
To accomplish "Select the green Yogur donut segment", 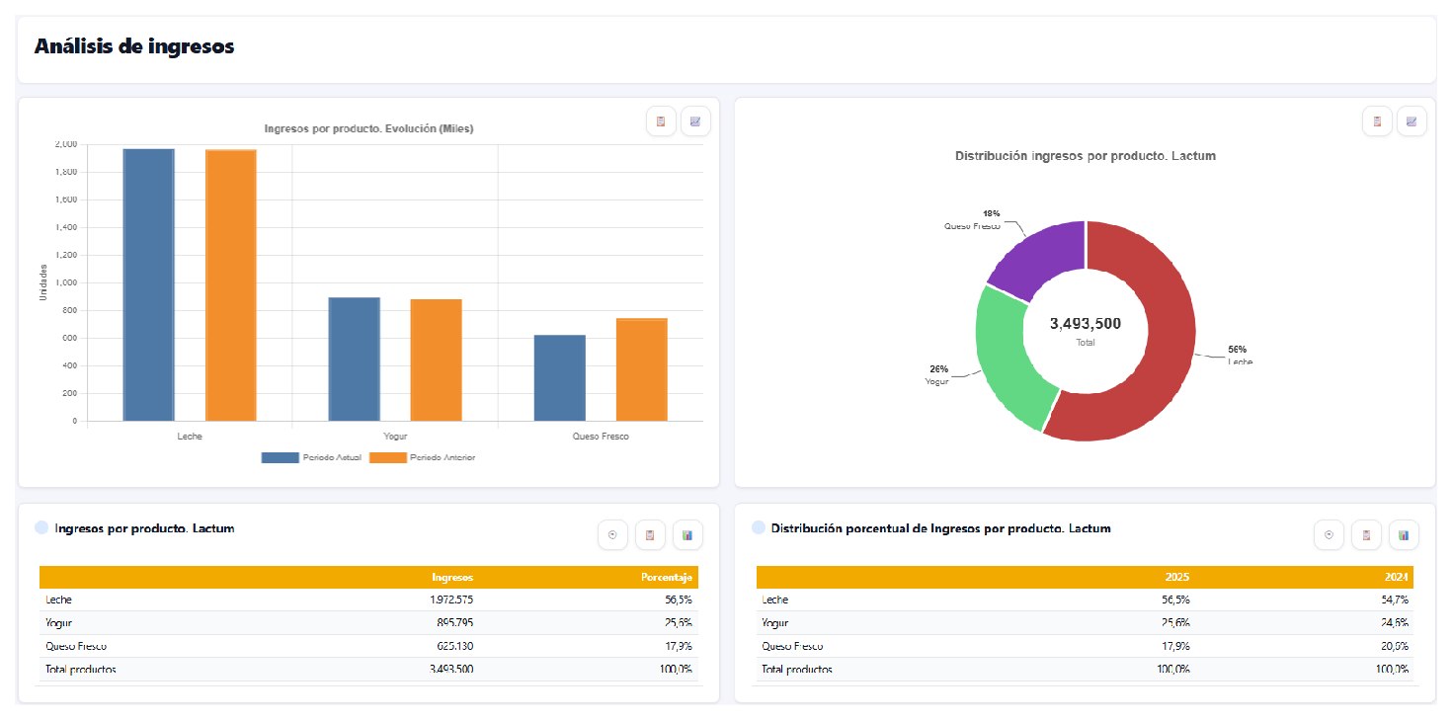I will click(x=1008, y=356).
